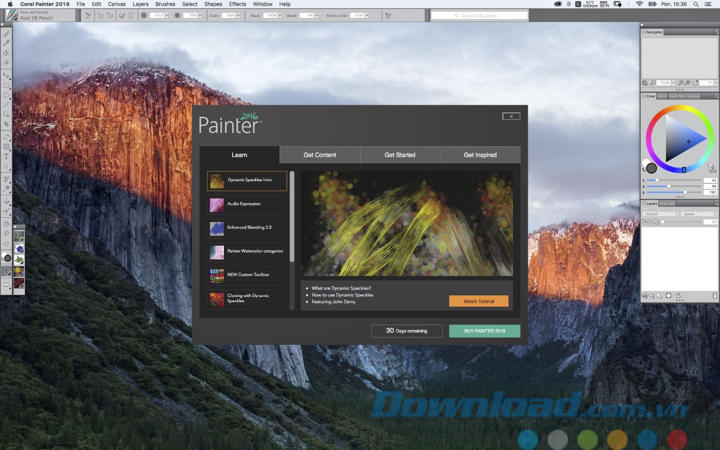Toggle Clone Color stamp in Color panel
Image resolution: width=720 pixels, height=450 pixels.
point(712,168)
